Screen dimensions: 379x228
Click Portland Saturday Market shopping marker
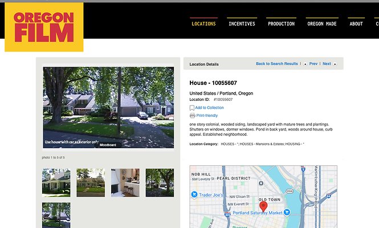(287, 212)
